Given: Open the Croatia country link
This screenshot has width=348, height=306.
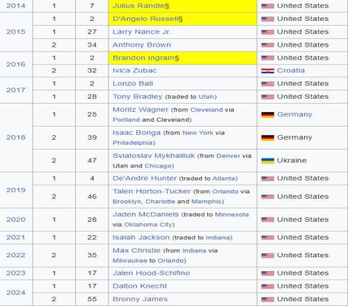Looking at the screenshot, I should (x=291, y=70).
